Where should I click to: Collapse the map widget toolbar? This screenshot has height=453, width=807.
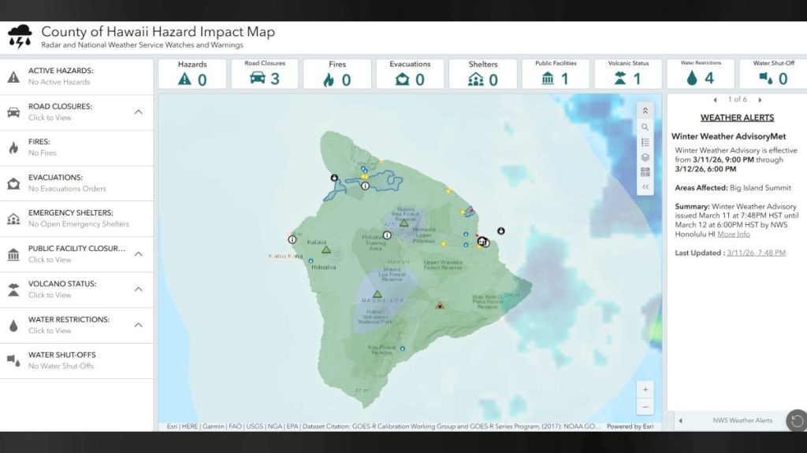click(x=645, y=186)
